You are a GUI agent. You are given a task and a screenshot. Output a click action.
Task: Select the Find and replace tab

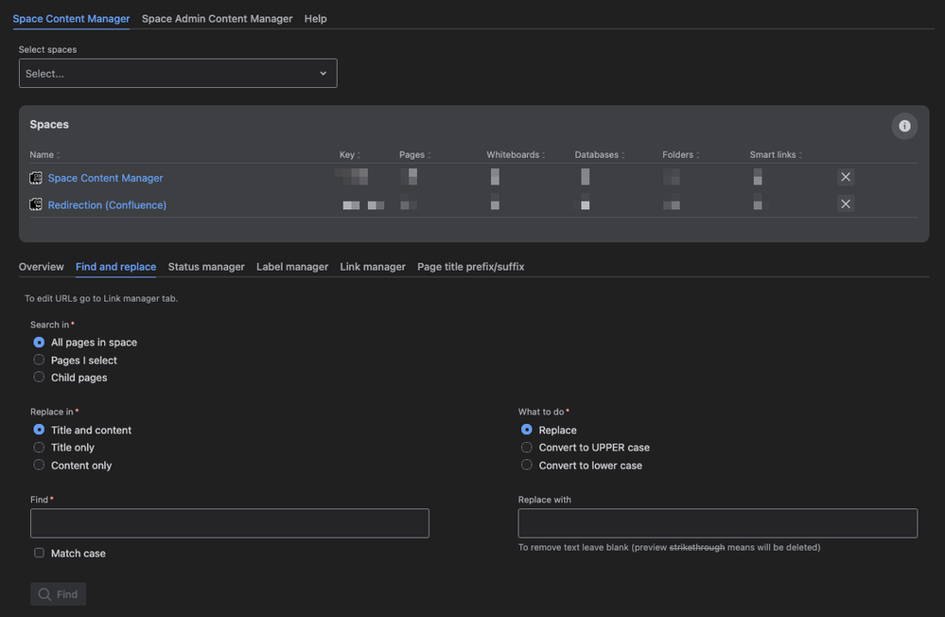pyautogui.click(x=115, y=267)
